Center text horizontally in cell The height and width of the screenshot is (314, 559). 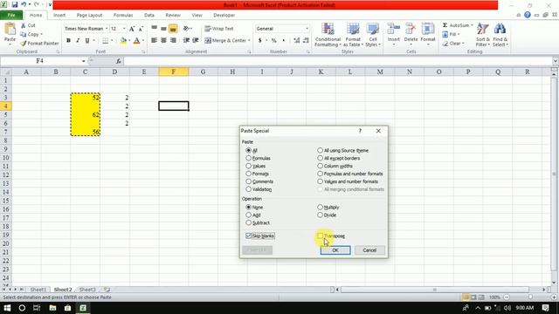163,41
